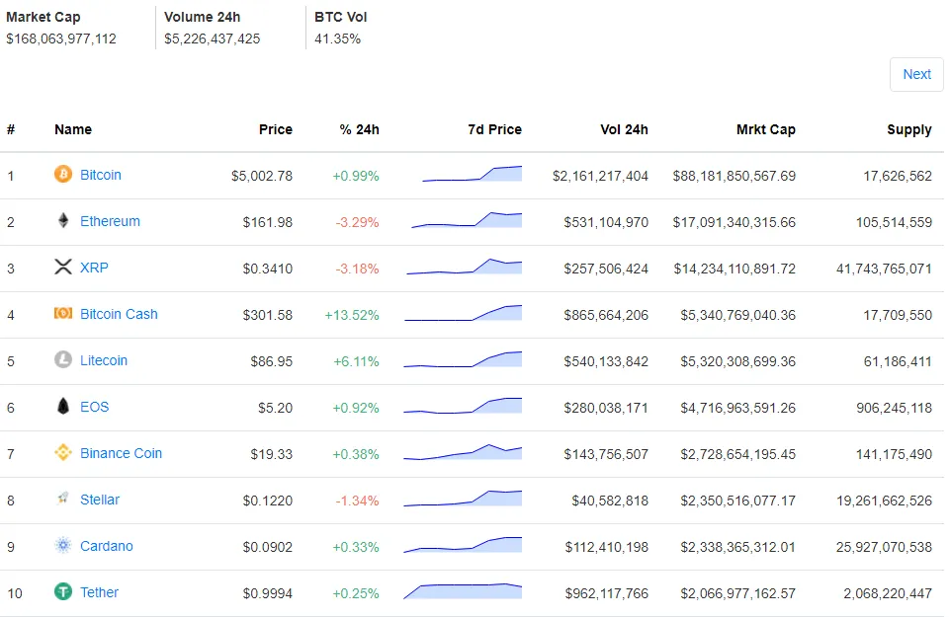This screenshot has width=950, height=617.
Task: Click the Ethereum diamond icon
Action: pos(63,221)
